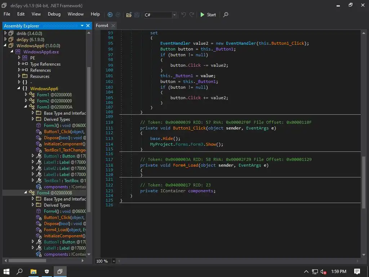Click the Open file folder icon
Viewport: 369px width, 277px height.
(x=129, y=15)
